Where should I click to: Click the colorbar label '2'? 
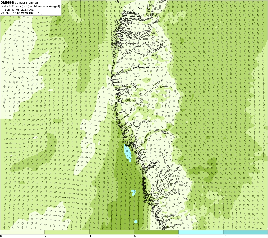[46, 236]
